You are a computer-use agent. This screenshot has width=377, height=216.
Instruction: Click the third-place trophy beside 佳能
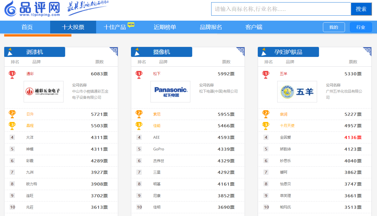tap(139, 126)
